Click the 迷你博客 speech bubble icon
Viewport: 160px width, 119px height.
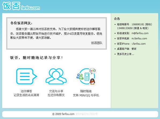(27, 76)
